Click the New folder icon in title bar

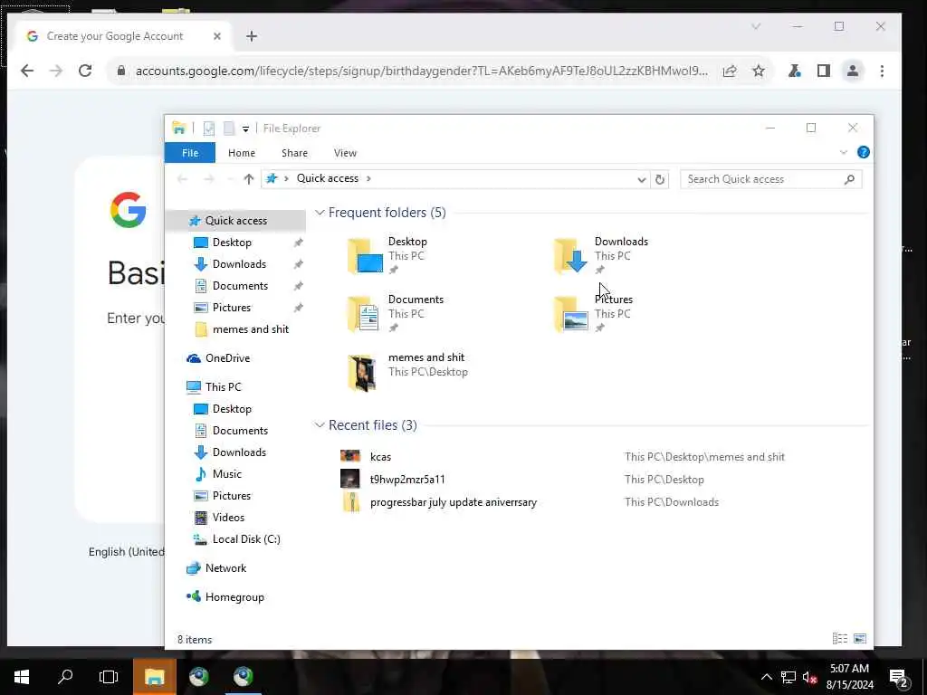click(229, 129)
